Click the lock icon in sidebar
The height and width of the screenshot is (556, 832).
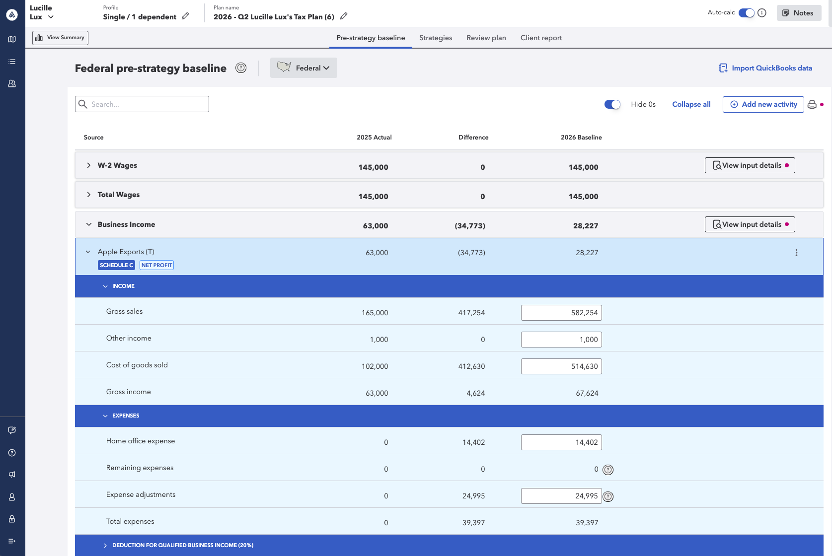[x=12, y=519]
